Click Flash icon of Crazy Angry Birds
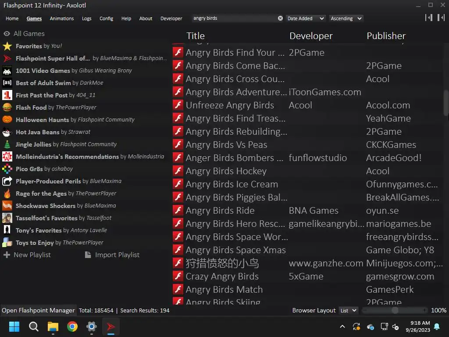This screenshot has height=337, width=449. tap(178, 276)
